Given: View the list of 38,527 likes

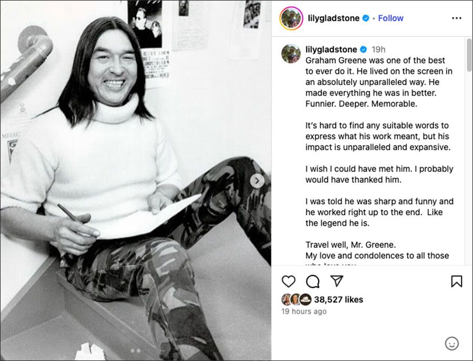Looking at the screenshot, I should [x=338, y=300].
